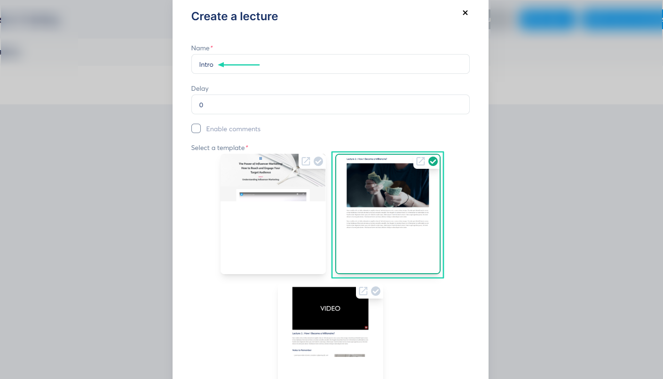Viewport: 663px width, 379px height.
Task: Enable comments checkbox
Action: (x=196, y=128)
